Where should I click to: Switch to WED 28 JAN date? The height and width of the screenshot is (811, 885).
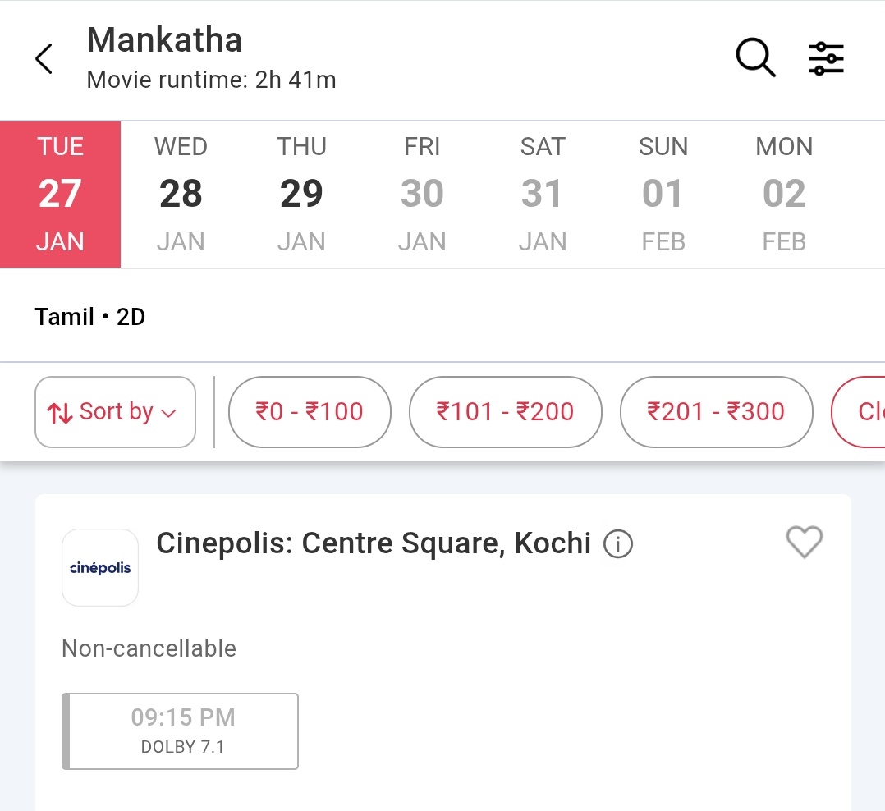(181, 195)
